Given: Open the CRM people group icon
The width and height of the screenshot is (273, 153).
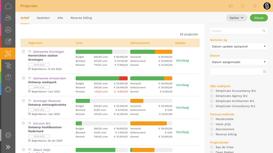Looking at the screenshot, I should pos(8,18).
